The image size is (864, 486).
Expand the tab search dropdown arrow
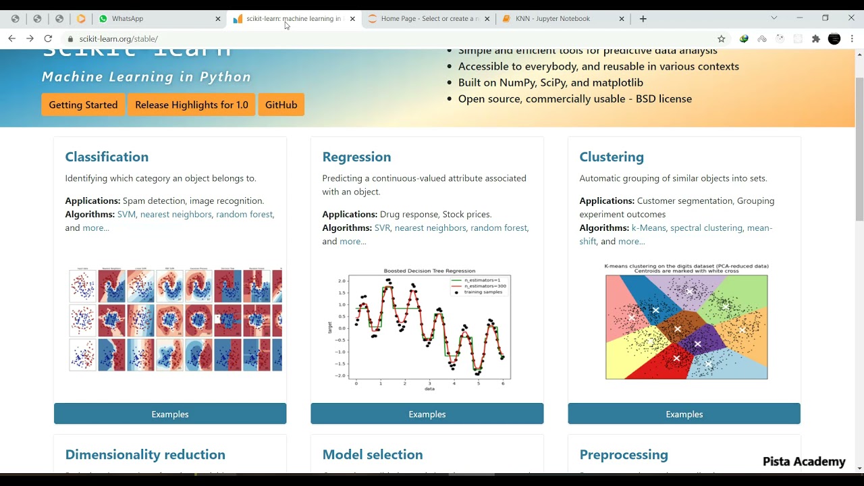774,18
